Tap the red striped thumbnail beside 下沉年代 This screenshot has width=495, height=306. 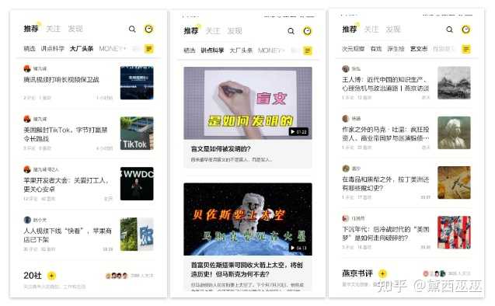coord(454,232)
